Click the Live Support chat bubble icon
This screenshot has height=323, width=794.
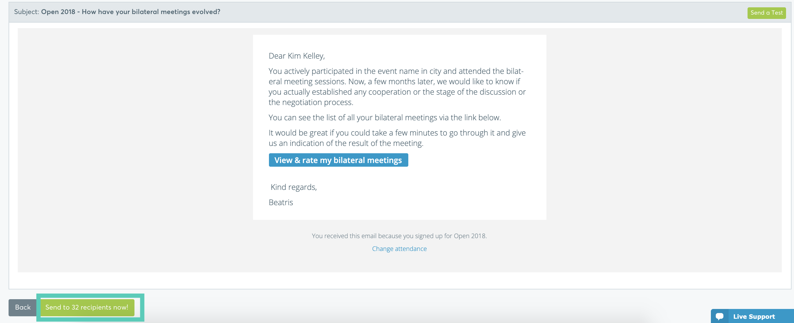pyautogui.click(x=719, y=317)
